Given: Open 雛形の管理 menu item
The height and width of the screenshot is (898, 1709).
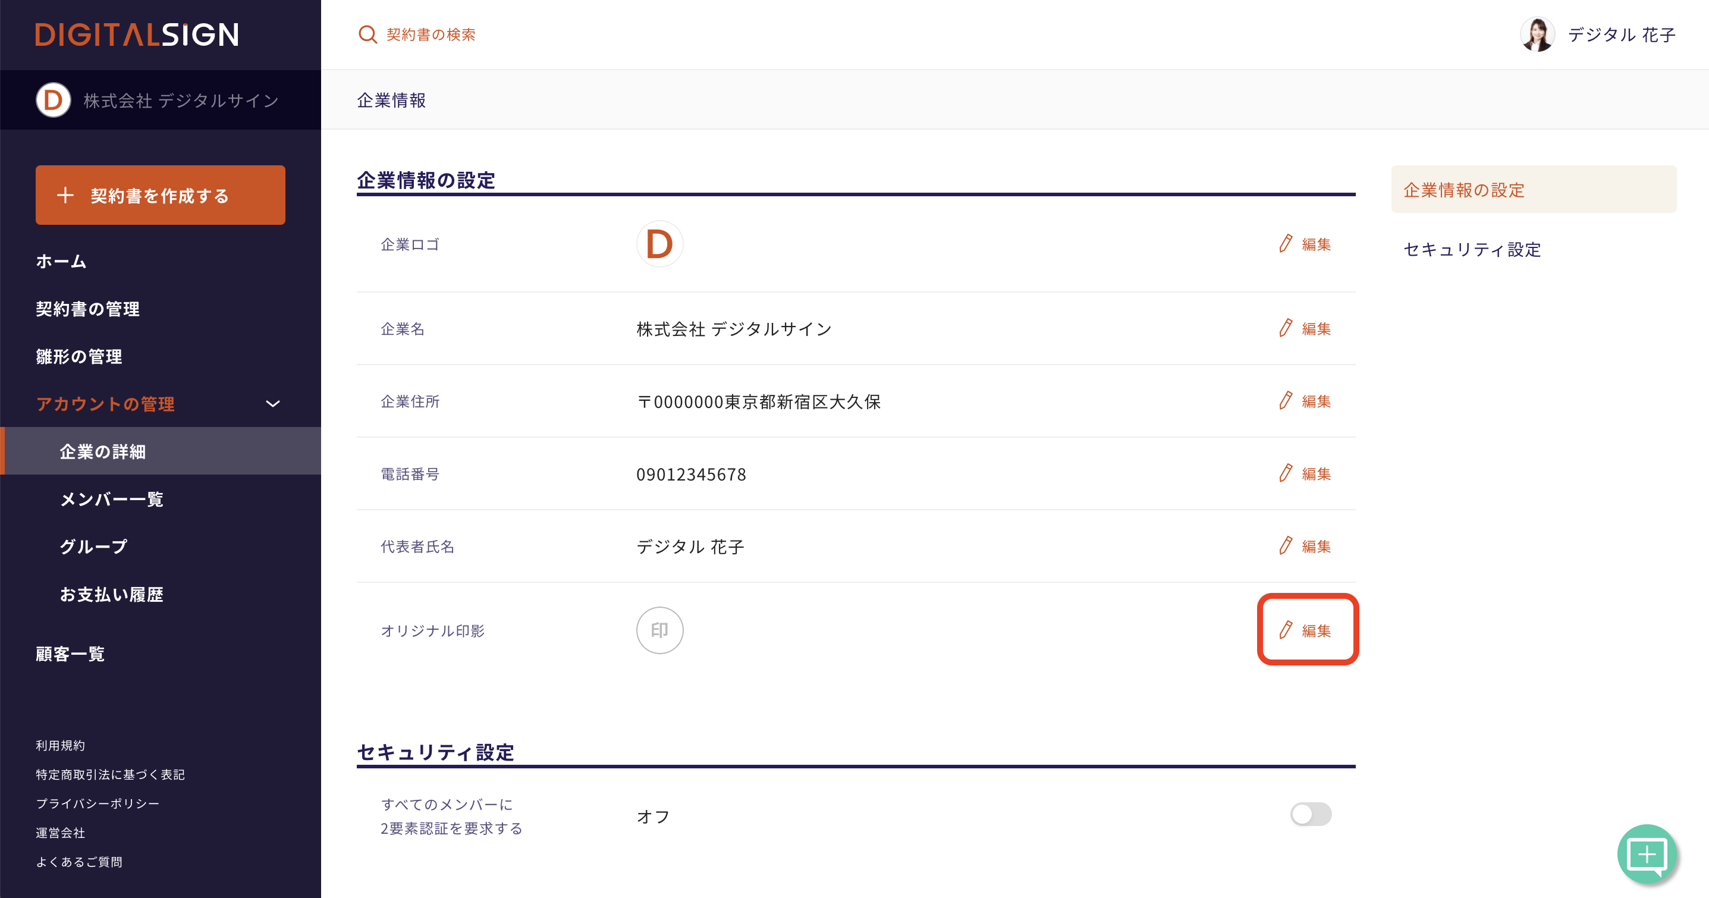Looking at the screenshot, I should [79, 356].
